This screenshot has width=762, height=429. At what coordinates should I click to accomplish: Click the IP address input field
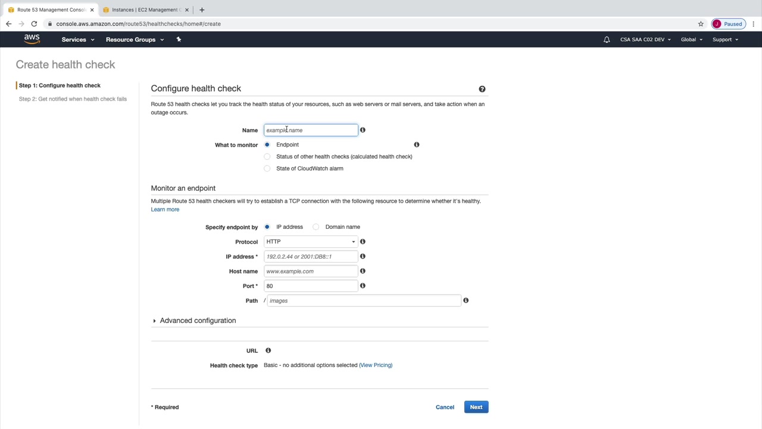tap(311, 257)
